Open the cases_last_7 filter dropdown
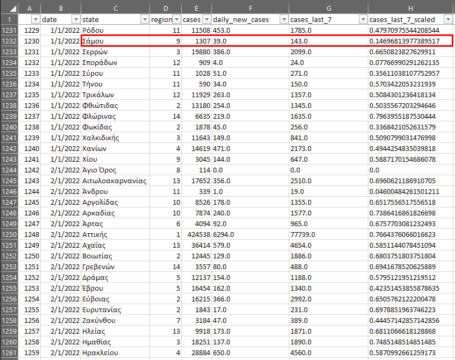The image size is (455, 360). pos(363,19)
